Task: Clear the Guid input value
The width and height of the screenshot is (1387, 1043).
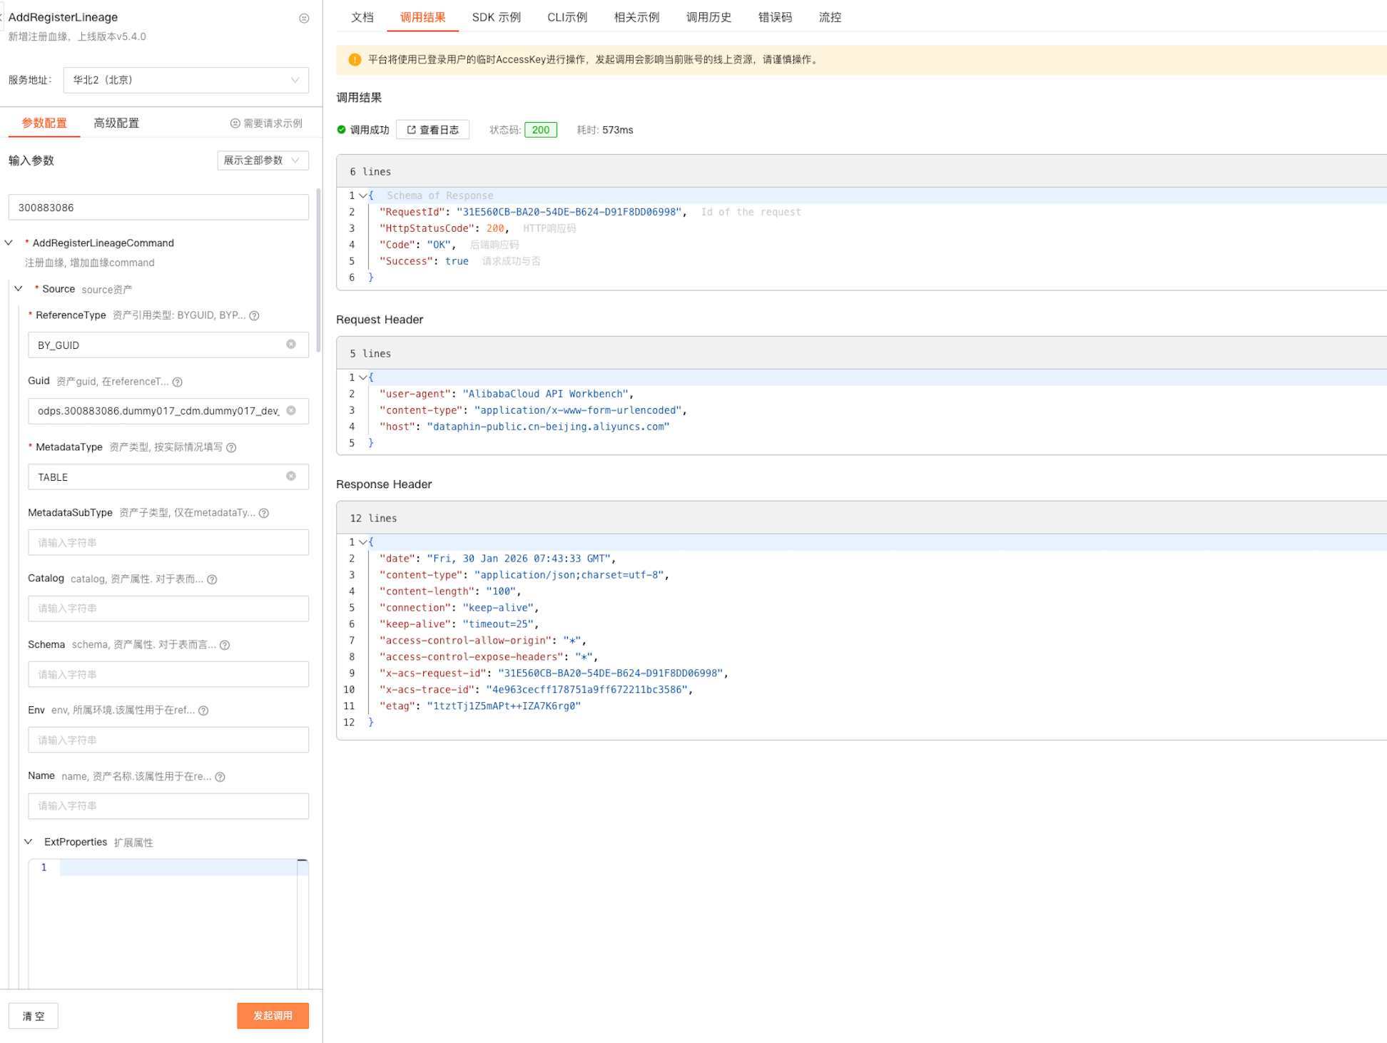Action: pos(291,410)
